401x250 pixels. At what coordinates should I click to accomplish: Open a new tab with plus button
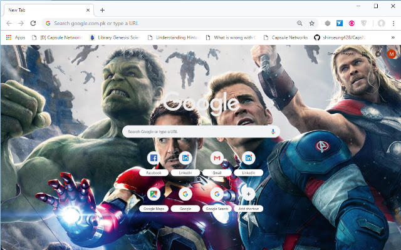[102, 10]
